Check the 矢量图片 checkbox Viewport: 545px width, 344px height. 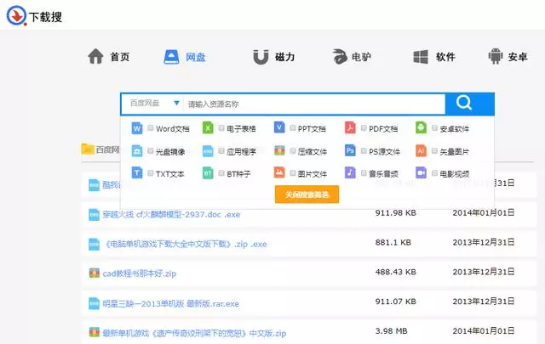[434, 151]
